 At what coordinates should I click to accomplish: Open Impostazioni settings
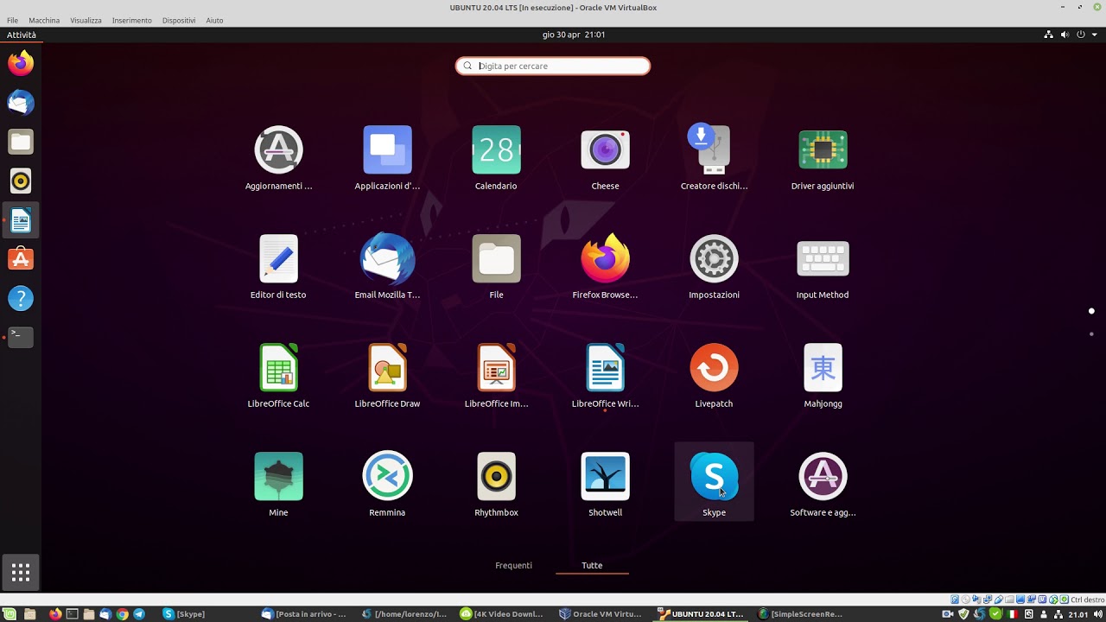point(714,266)
